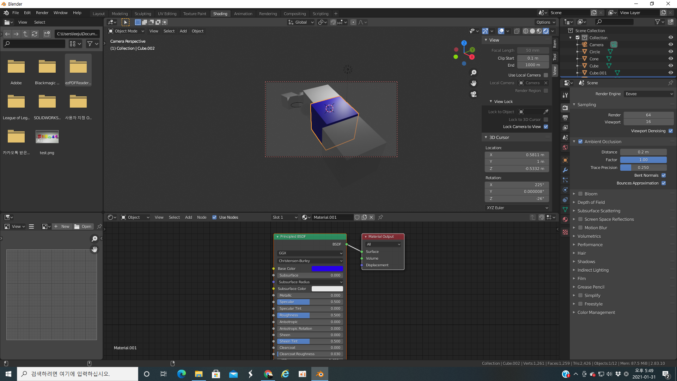Click the camera view icon in viewport
This screenshot has width=677, height=381.
click(474, 94)
